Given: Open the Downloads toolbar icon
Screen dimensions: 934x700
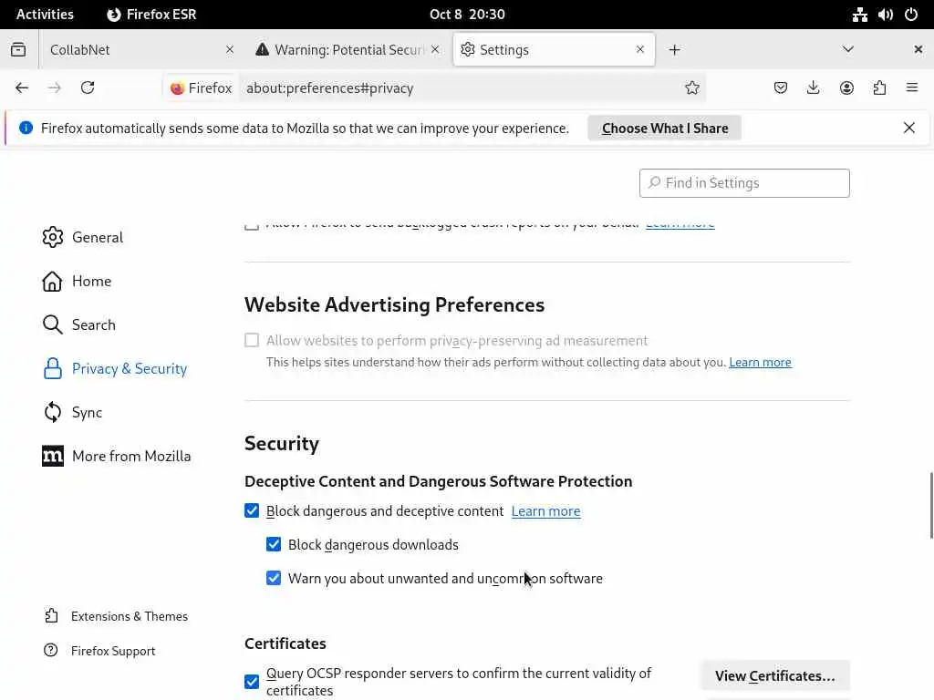Looking at the screenshot, I should 814,87.
